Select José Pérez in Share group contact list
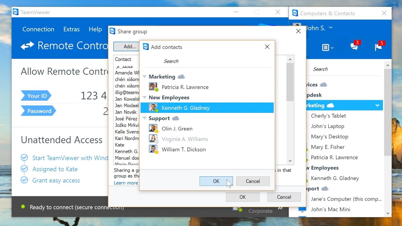The width and height of the screenshot is (402, 226). point(126,119)
